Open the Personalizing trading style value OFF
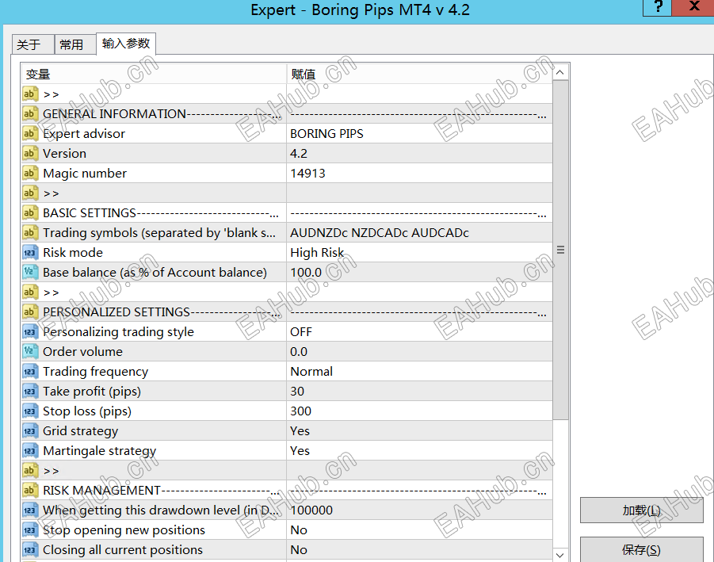 click(419, 331)
